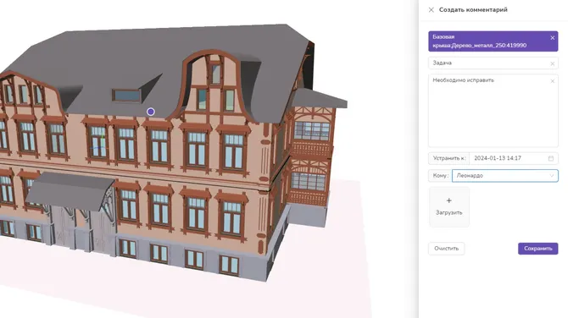Click the "Очистить" button
Viewport: 568px width, 318px height.
pyautogui.click(x=446, y=249)
